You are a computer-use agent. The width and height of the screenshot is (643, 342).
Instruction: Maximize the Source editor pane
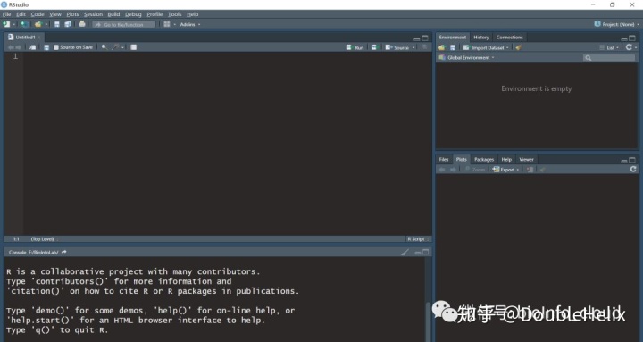[425, 38]
